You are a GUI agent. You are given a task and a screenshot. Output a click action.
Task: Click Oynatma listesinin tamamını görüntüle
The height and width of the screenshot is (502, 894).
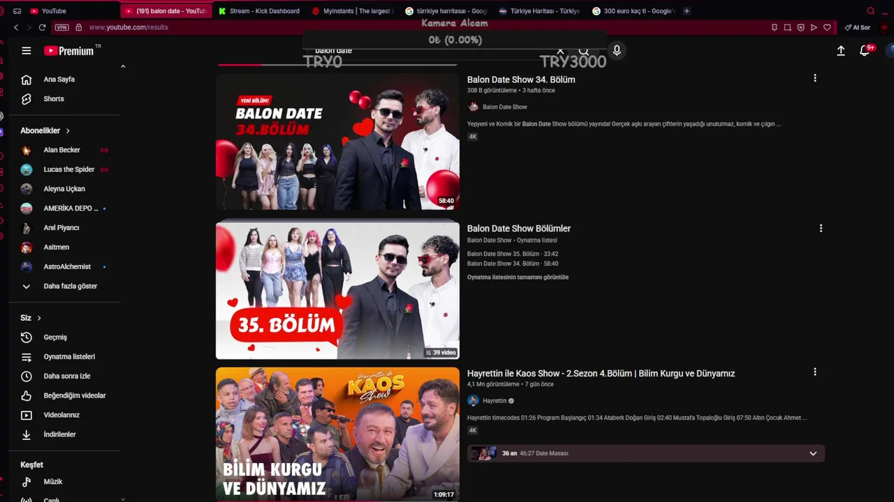pos(518,277)
